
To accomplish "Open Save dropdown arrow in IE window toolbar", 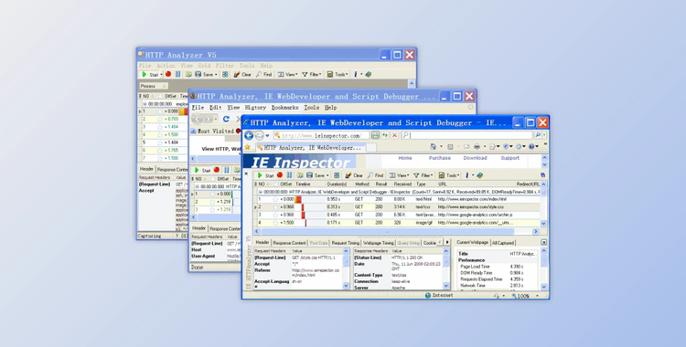I will point(327,175).
